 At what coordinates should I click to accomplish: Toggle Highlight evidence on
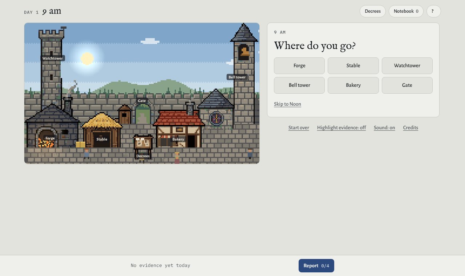(341, 128)
